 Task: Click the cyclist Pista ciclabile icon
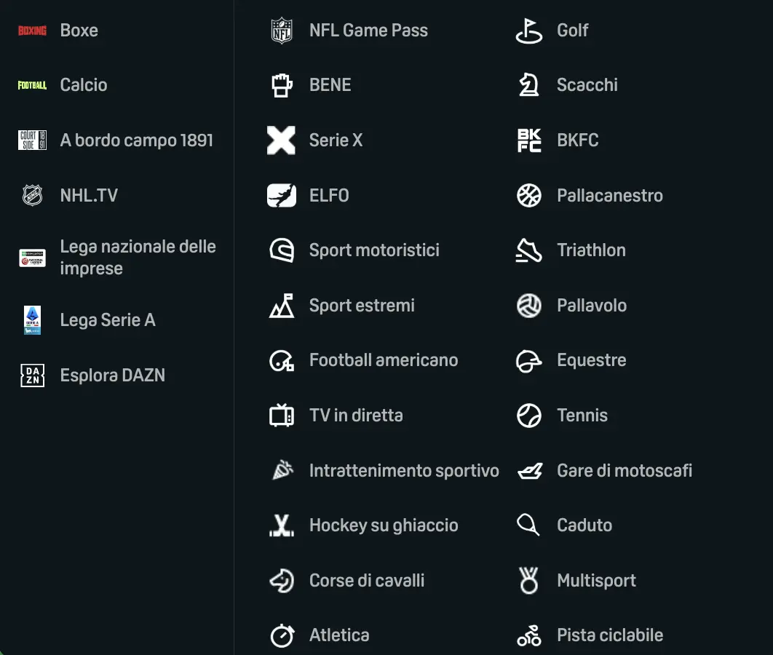529,635
